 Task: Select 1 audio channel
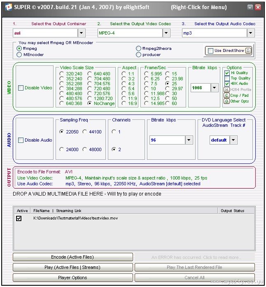click(x=114, y=132)
